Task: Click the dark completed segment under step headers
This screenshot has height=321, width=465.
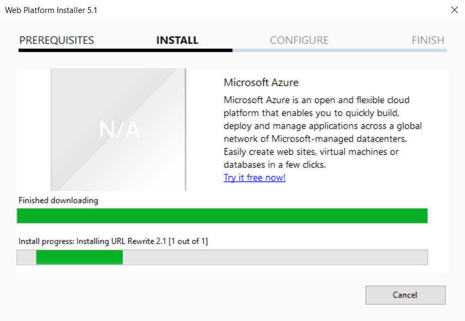Action: [125, 50]
